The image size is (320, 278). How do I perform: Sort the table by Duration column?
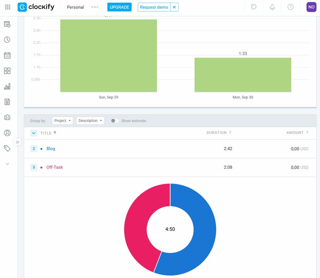(219, 133)
